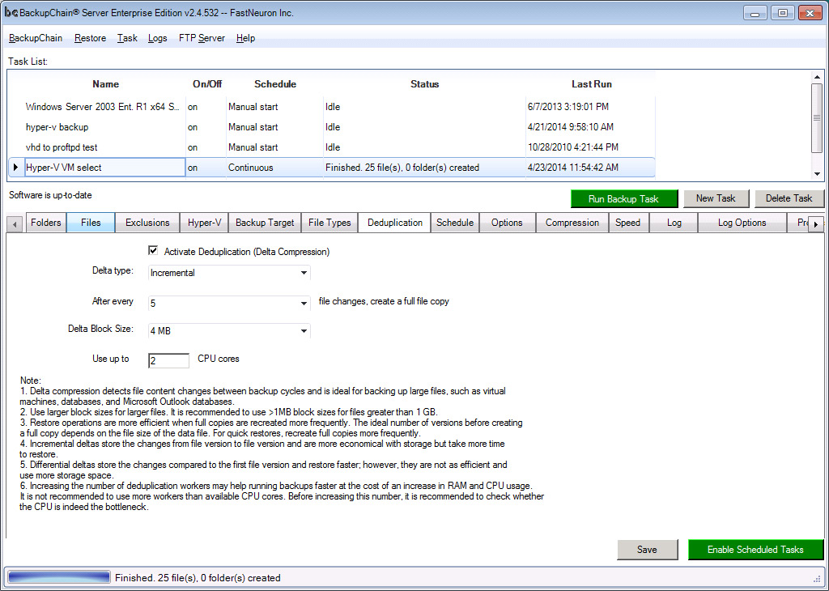Click the Delete Task button
Screen dimensions: 829x591
(x=789, y=198)
